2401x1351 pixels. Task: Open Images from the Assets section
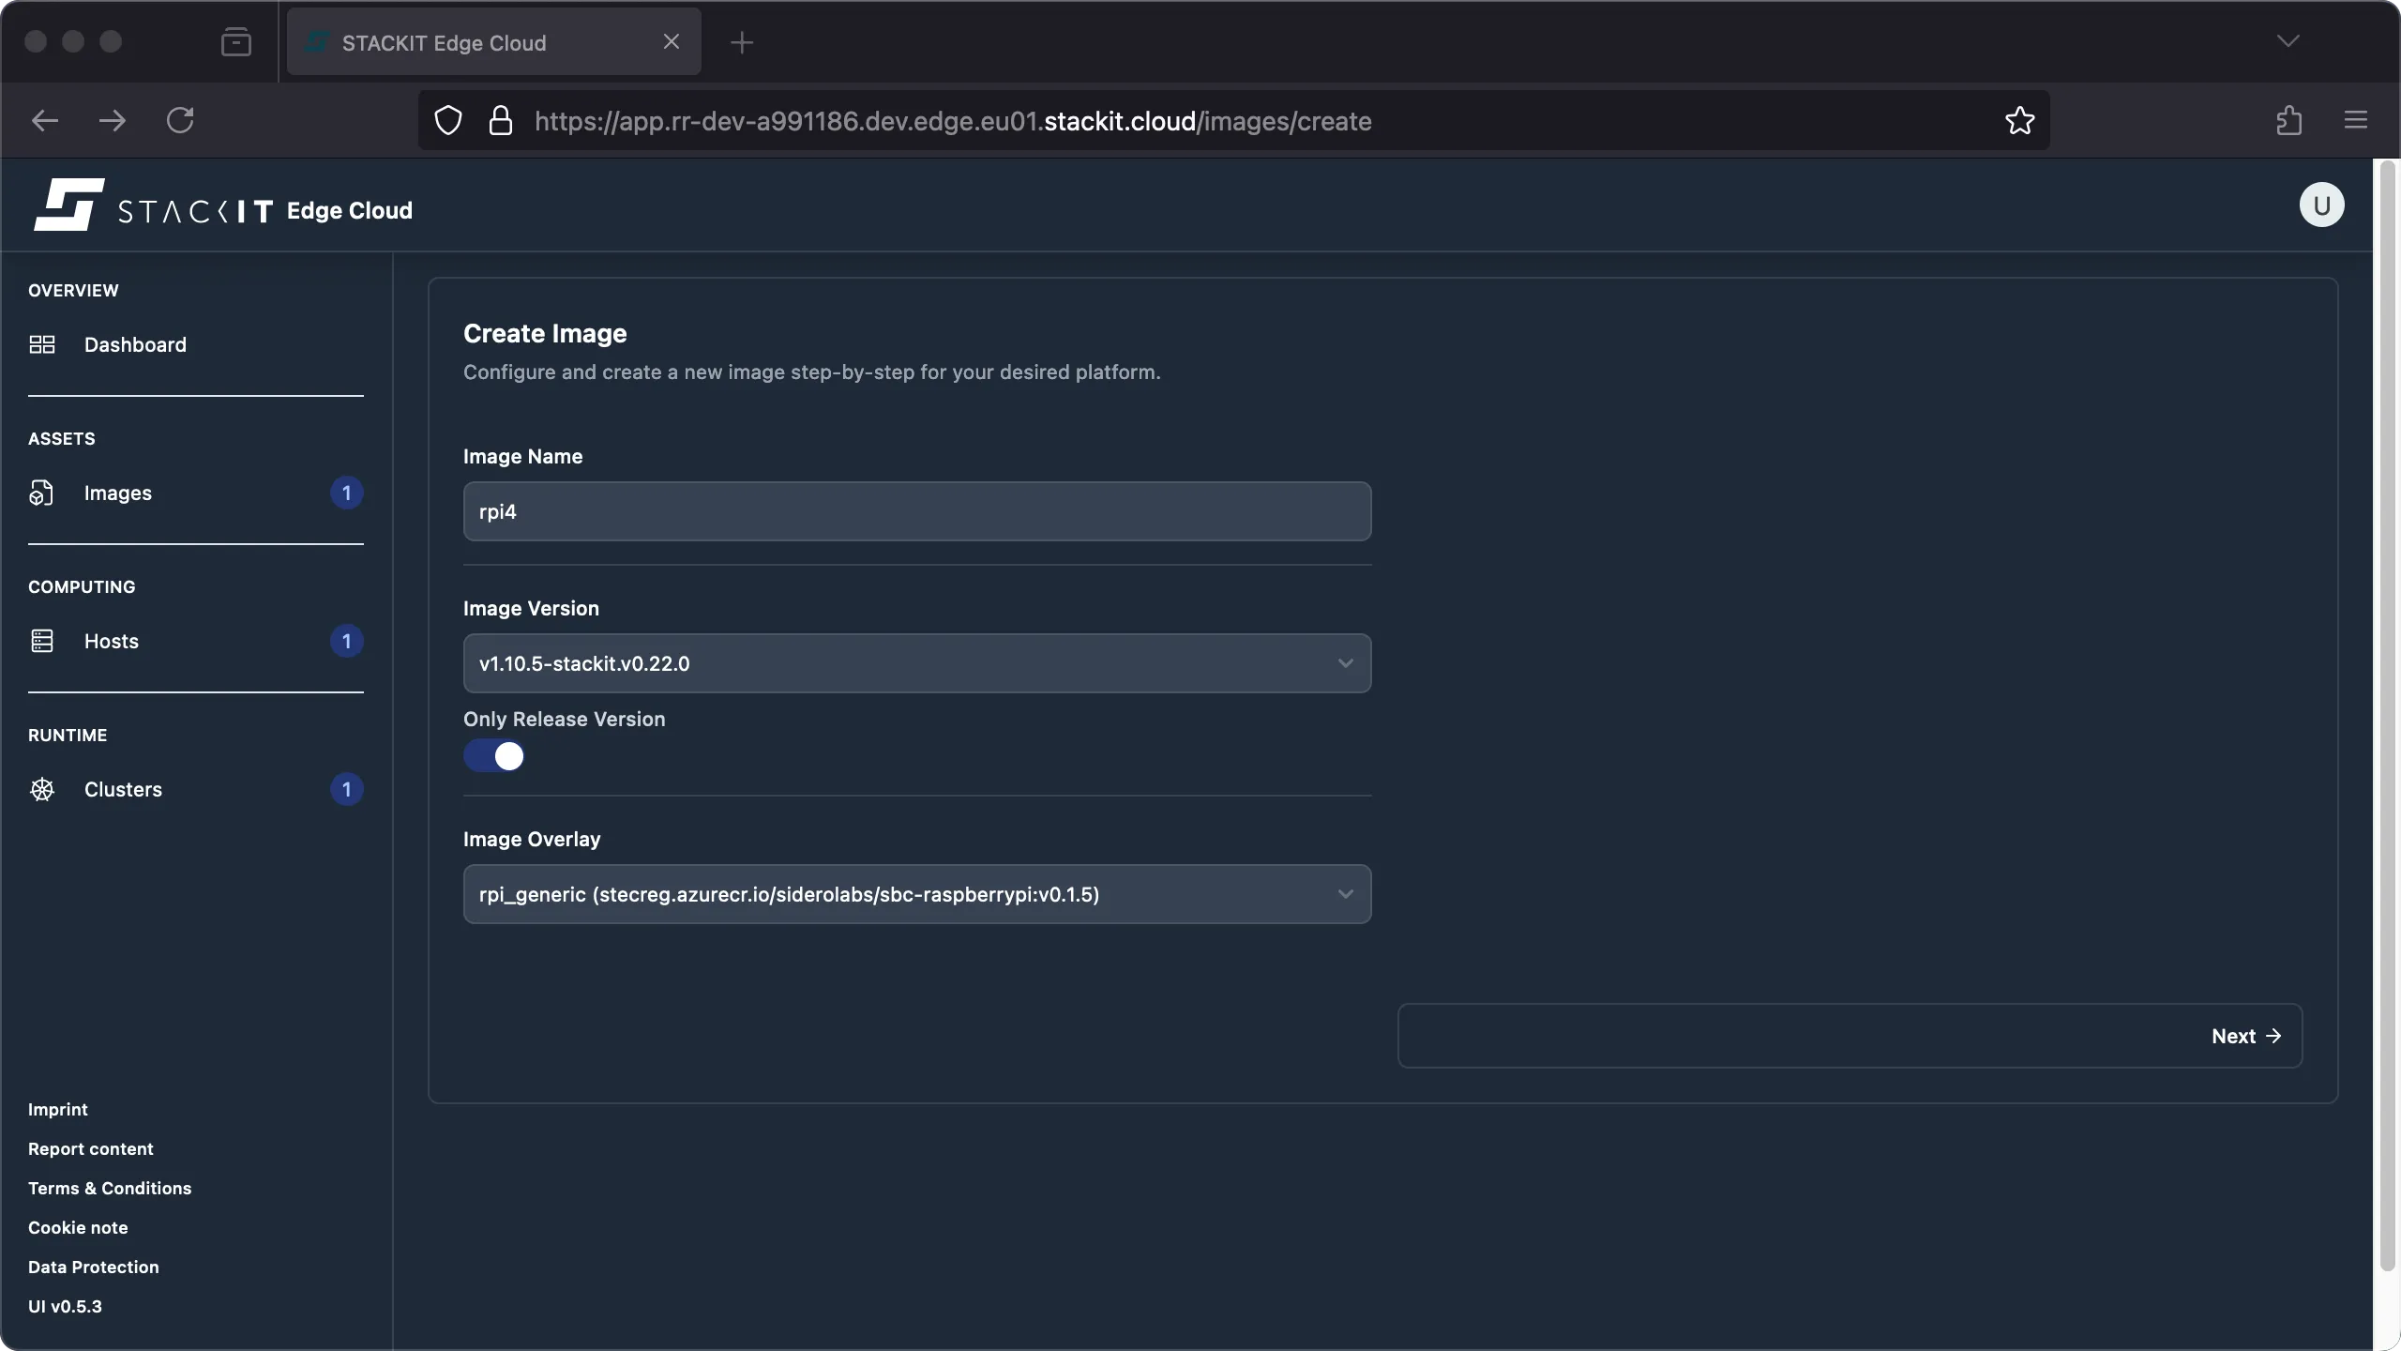point(117,493)
